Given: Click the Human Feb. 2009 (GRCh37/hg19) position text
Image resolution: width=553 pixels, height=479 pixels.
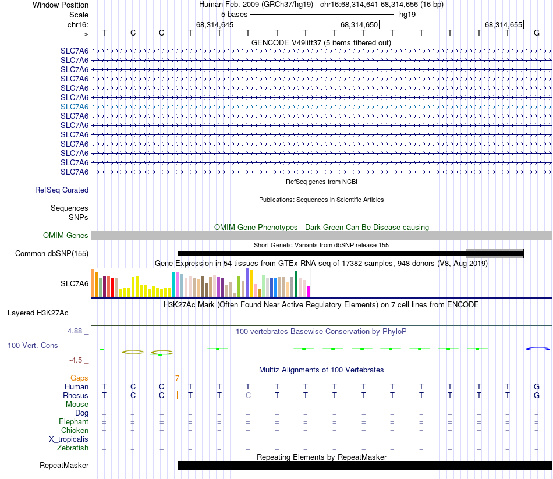Looking at the screenshot, I should click(x=256, y=5).
